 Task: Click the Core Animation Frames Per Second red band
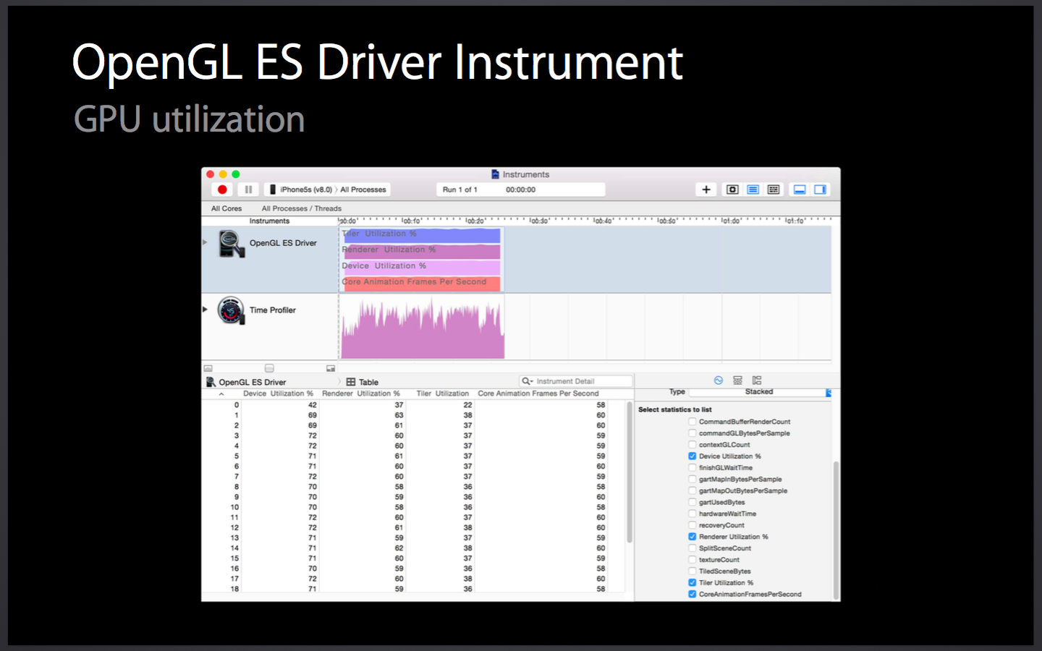pyautogui.click(x=421, y=283)
